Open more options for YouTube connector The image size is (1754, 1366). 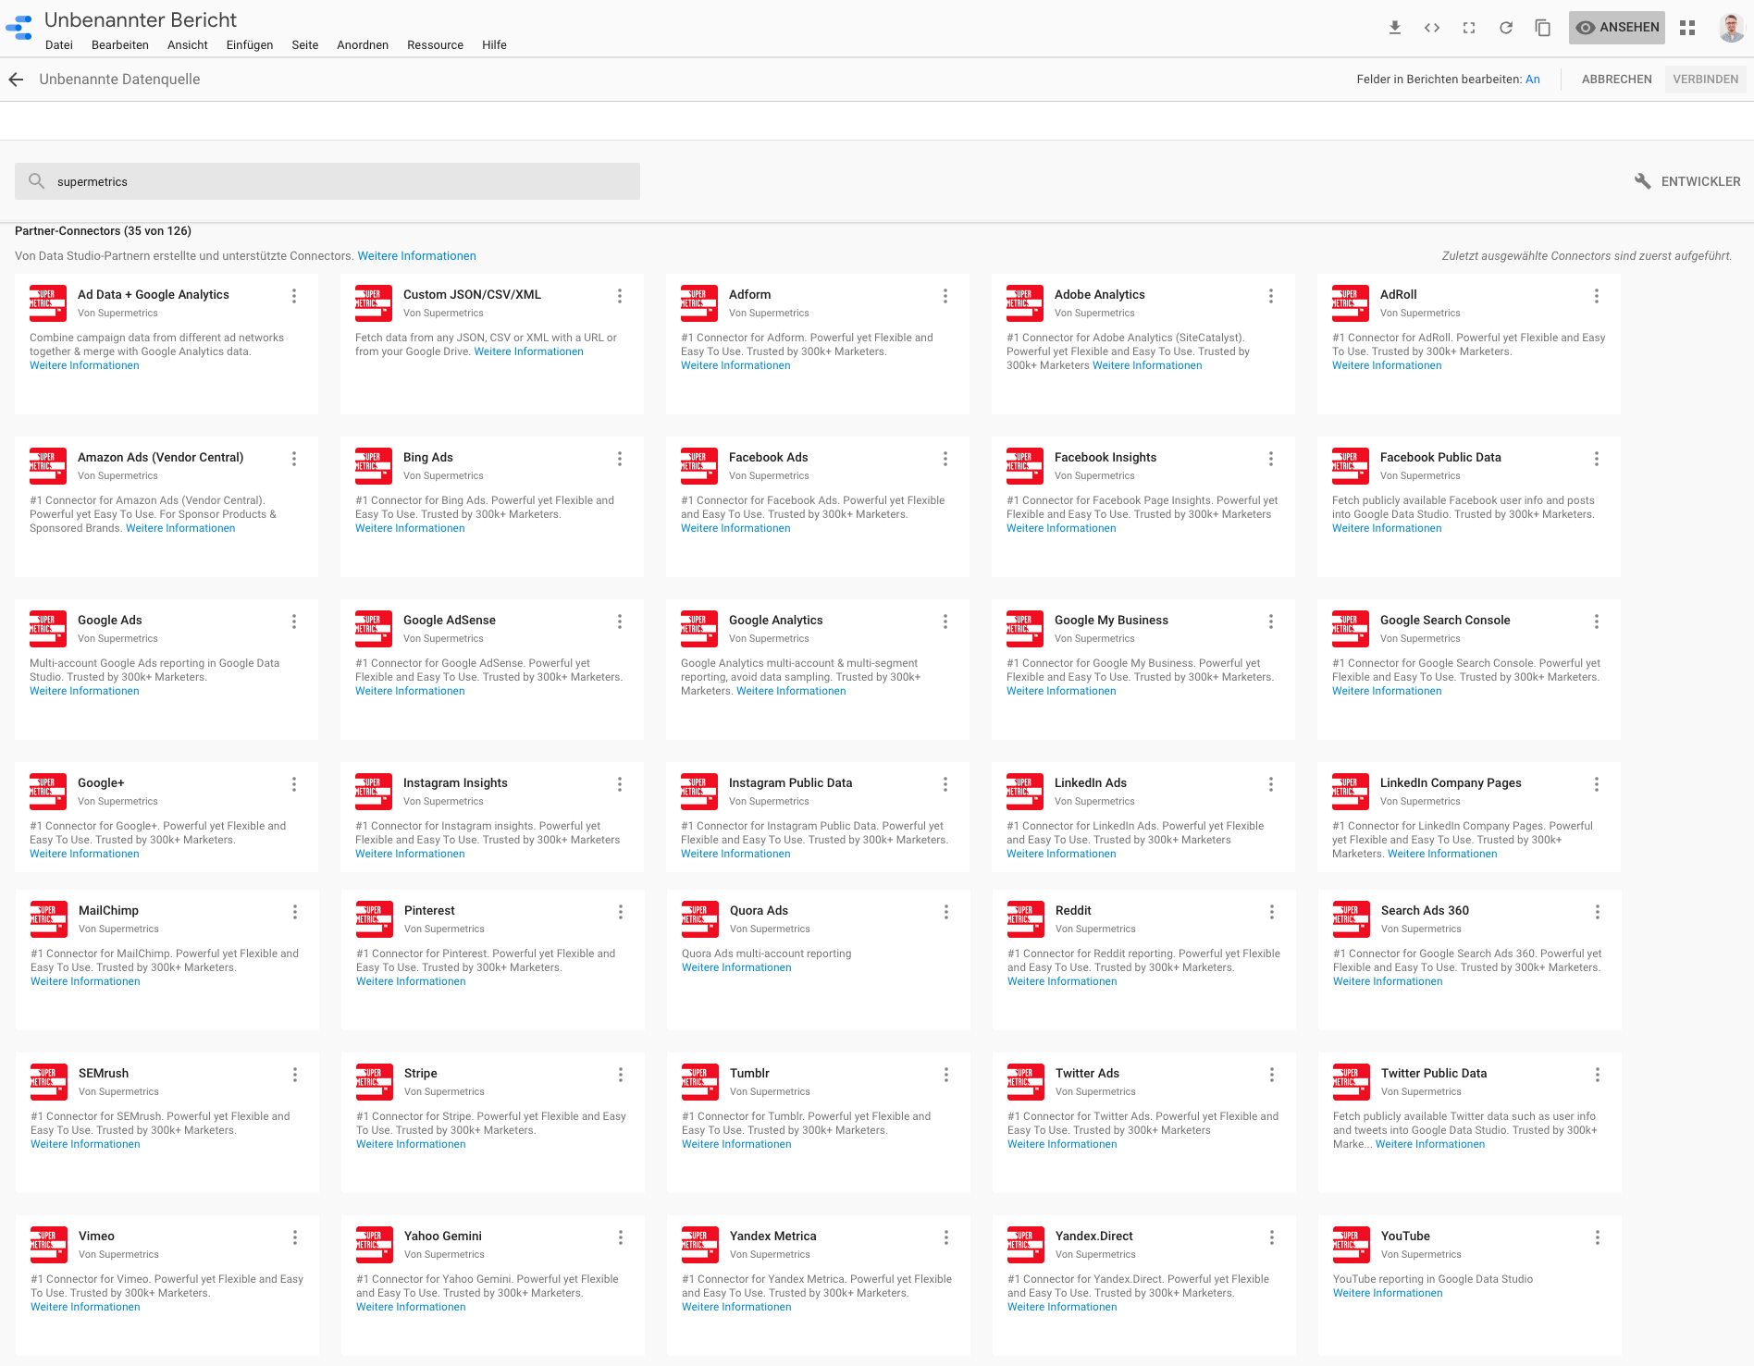point(1598,1237)
